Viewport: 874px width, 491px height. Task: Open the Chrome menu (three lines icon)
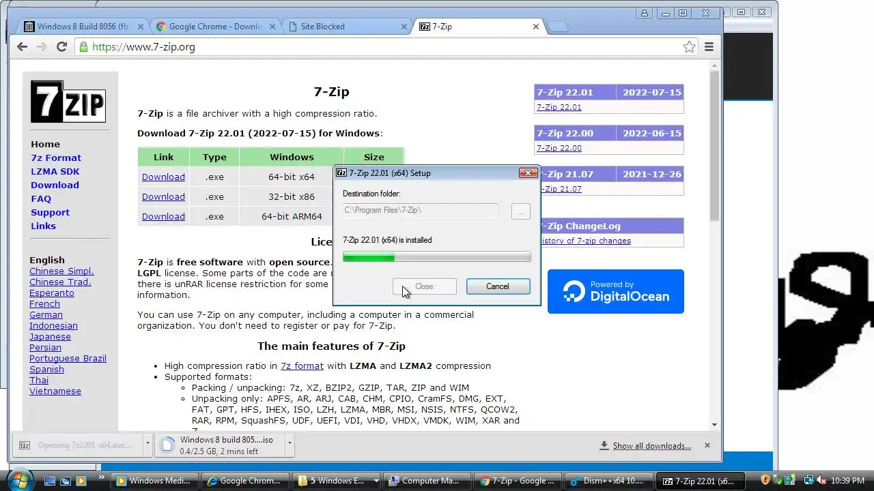click(x=709, y=46)
